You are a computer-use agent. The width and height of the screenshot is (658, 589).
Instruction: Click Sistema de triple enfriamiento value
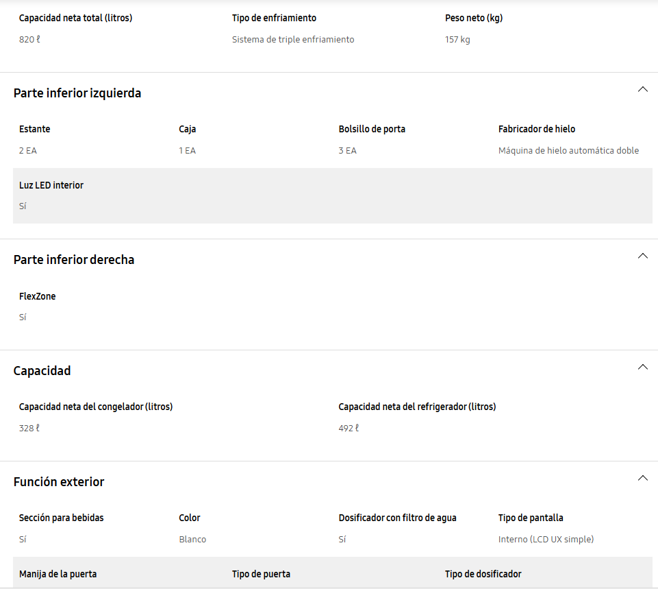293,40
